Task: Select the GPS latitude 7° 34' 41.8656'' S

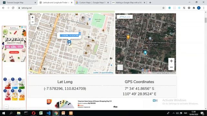Action: 139,89
